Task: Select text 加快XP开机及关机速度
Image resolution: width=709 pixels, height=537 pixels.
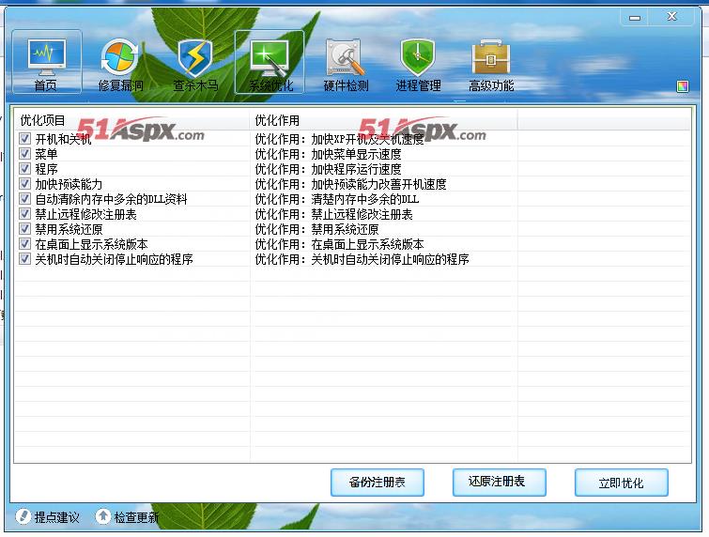Action: 367,139
